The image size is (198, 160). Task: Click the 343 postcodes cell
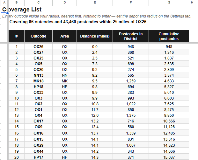[x=131, y=151]
